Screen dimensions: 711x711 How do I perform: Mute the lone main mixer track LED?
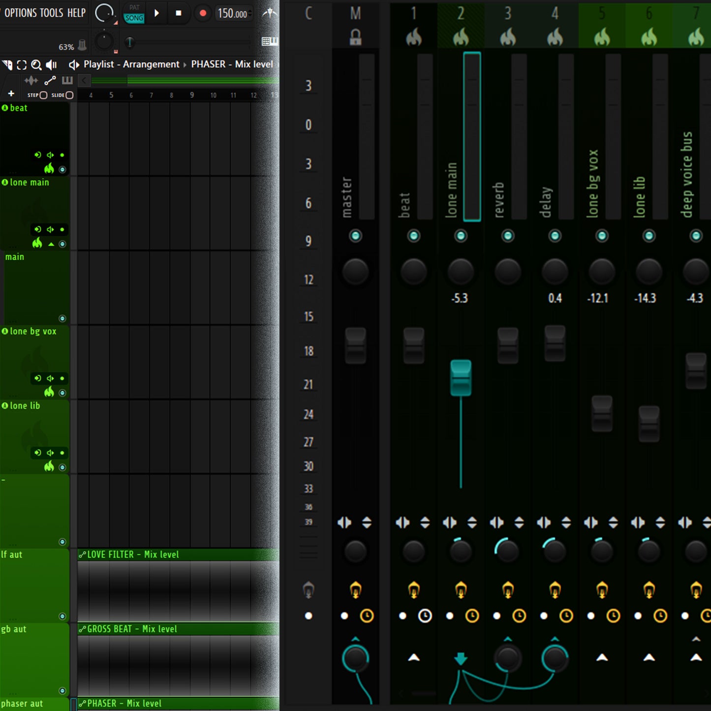pos(461,236)
